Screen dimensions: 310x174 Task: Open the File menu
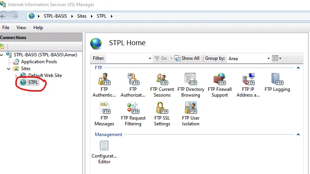(x=6, y=28)
